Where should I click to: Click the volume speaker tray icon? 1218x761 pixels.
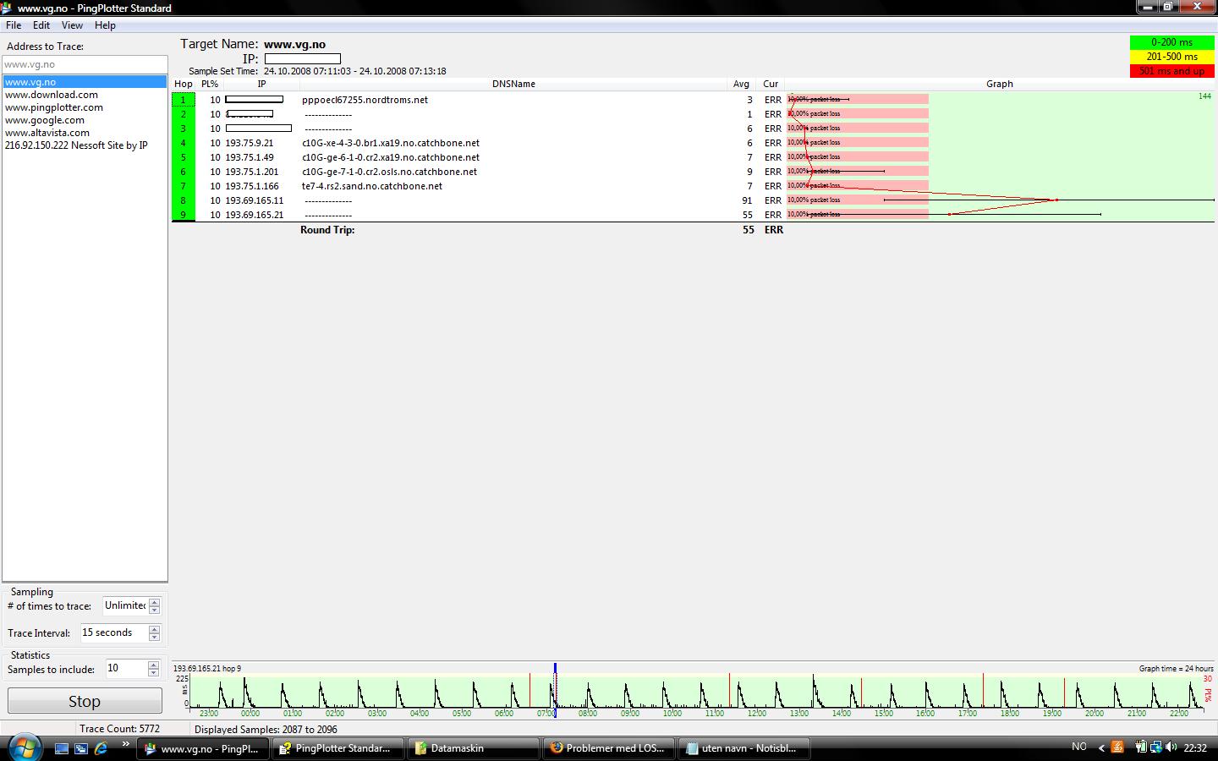(x=1171, y=747)
